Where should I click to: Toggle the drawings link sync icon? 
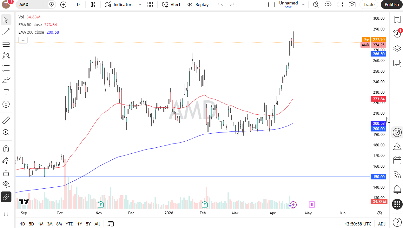coord(6,197)
